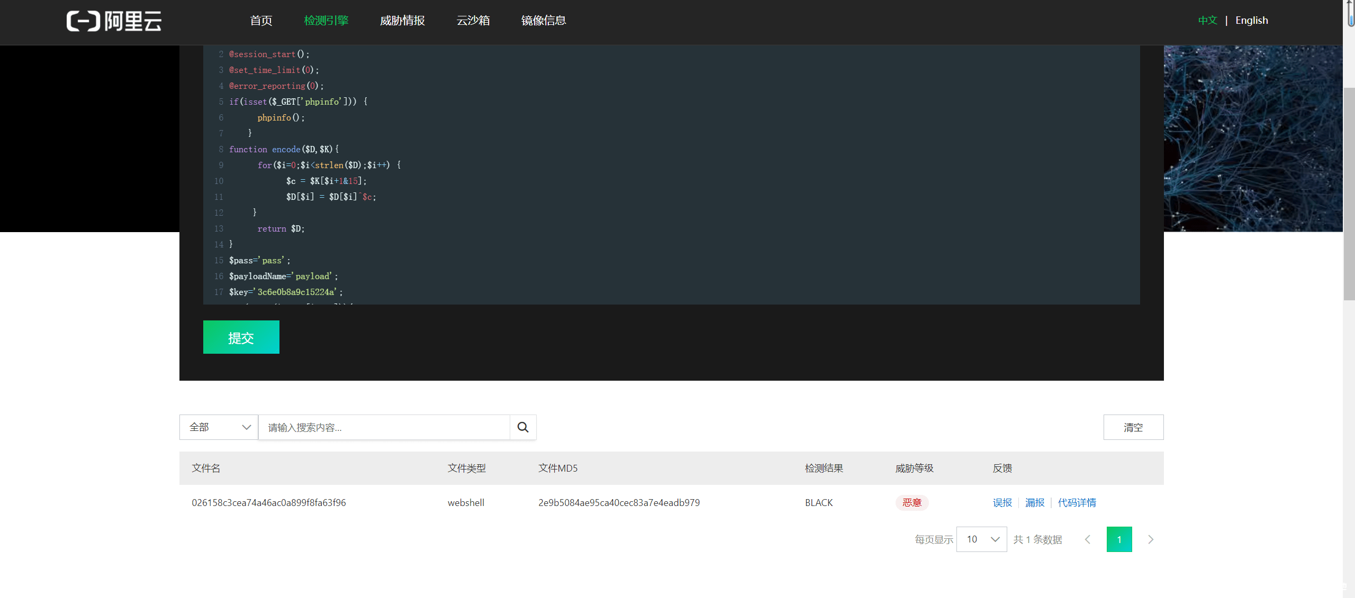Click the 清空 clear button
The height and width of the screenshot is (598, 1355).
tap(1133, 427)
